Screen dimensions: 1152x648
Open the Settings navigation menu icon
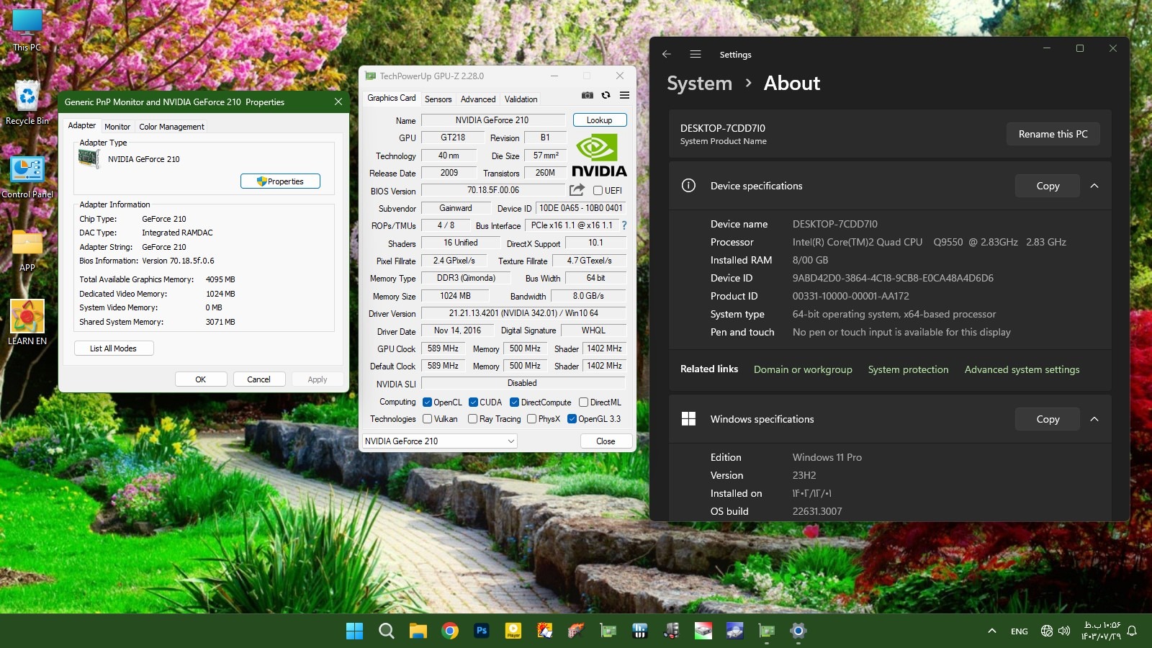pyautogui.click(x=696, y=54)
